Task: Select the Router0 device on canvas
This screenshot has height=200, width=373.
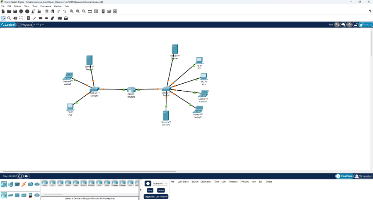Action: tap(131, 90)
